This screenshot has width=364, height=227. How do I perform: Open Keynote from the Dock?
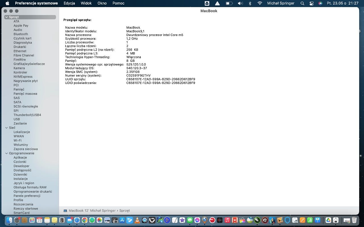click(x=317, y=220)
